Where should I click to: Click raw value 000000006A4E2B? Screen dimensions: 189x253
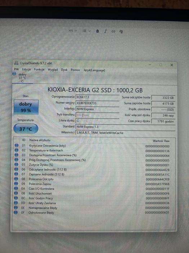[x=157, y=170]
